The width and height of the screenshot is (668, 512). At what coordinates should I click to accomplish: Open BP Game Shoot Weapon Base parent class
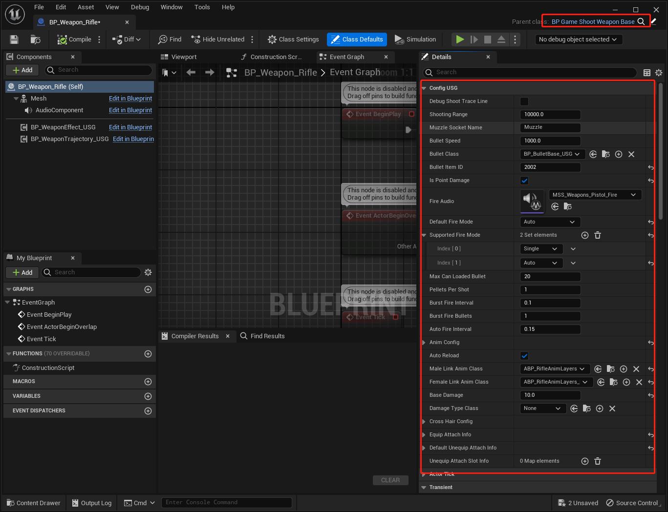click(x=593, y=21)
